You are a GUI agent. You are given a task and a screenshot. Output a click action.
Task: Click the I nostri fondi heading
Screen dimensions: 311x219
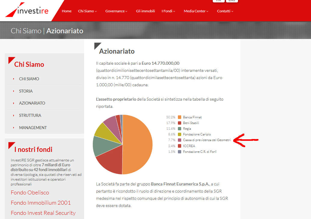tap(33, 149)
